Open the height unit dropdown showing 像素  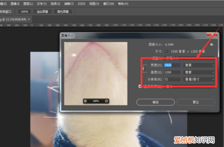pos(199,72)
